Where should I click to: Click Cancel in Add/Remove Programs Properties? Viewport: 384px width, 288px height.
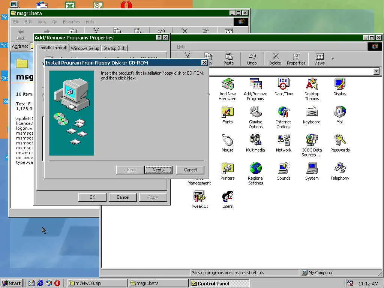123,197
